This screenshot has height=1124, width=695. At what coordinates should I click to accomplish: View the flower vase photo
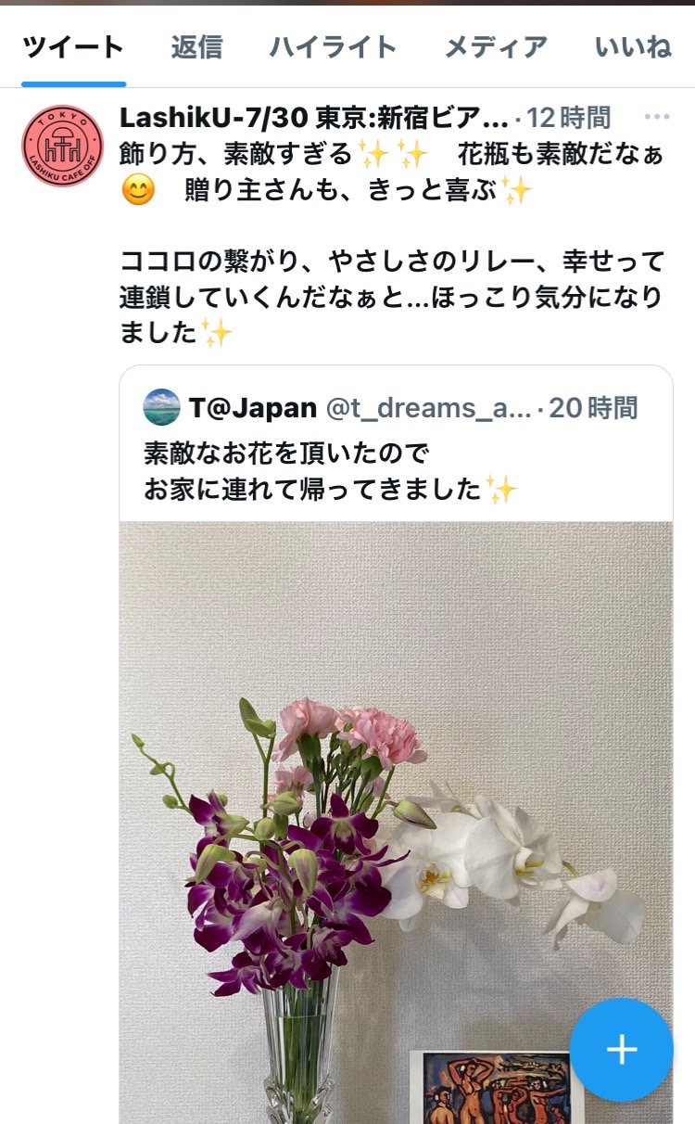coord(396,823)
